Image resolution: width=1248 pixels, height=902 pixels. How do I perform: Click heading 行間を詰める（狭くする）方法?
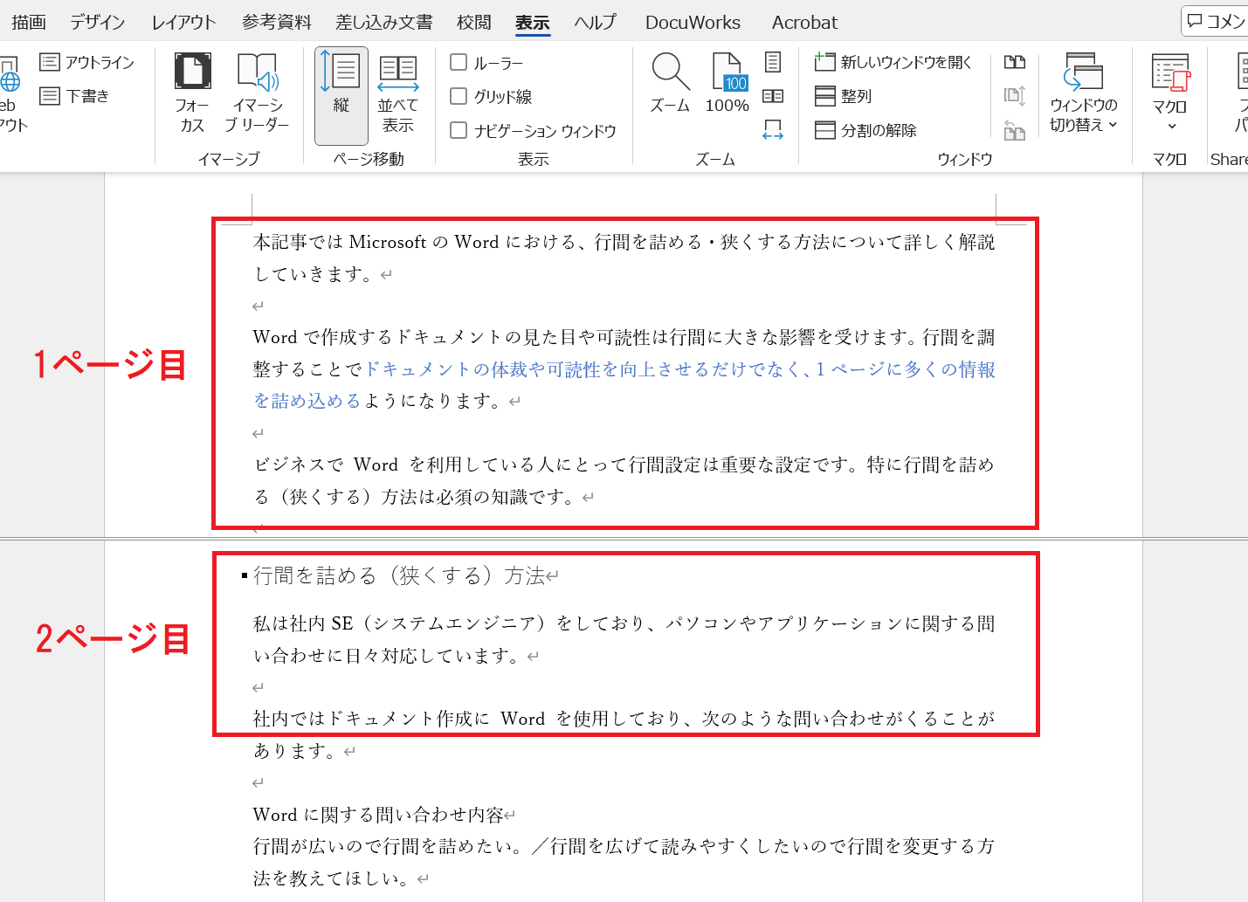(x=399, y=575)
